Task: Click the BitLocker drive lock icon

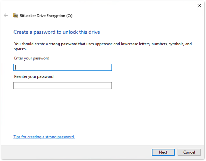Action: (15, 16)
